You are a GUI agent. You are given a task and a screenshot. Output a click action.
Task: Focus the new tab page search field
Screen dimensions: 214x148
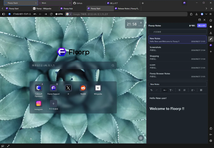pos(73,65)
